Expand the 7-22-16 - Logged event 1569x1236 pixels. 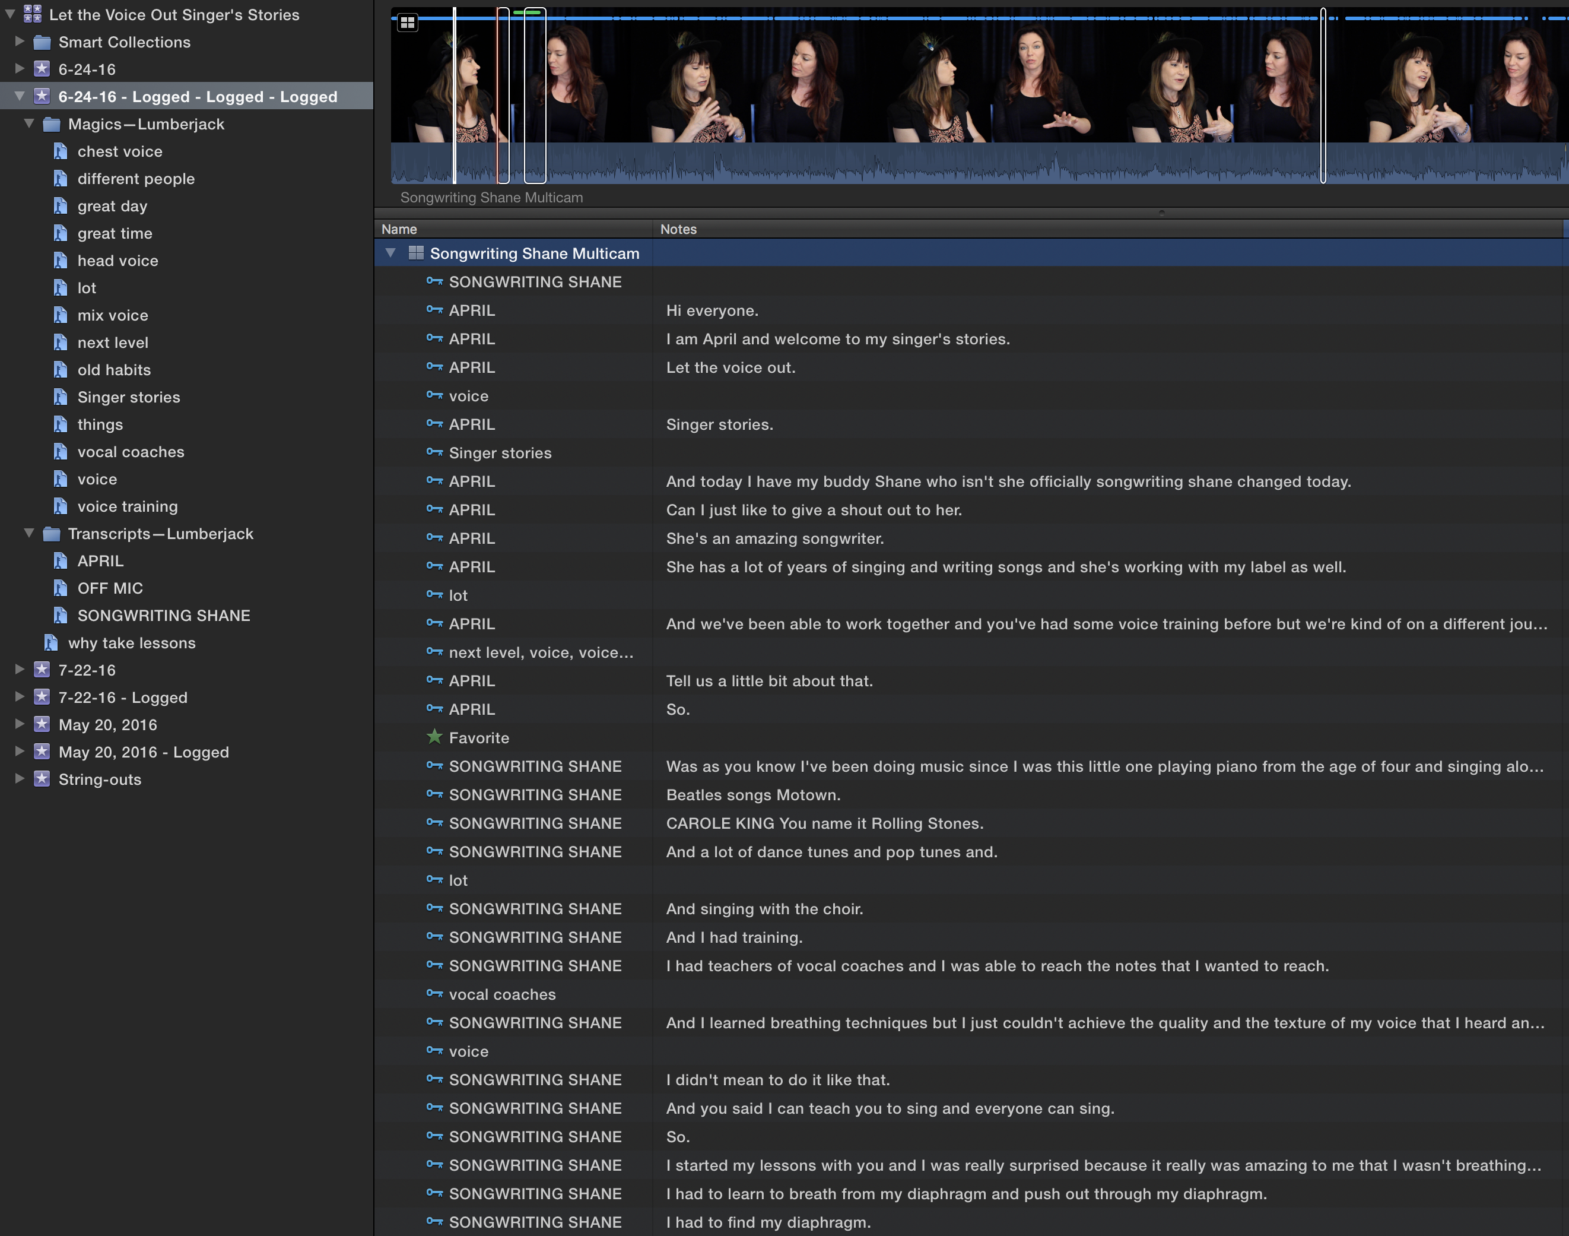tap(20, 697)
